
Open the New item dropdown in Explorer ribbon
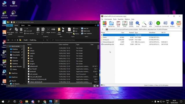pos(63,28)
